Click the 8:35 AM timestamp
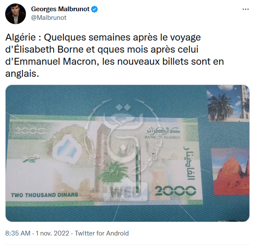The image size is (255, 248). pyautogui.click(x=18, y=233)
